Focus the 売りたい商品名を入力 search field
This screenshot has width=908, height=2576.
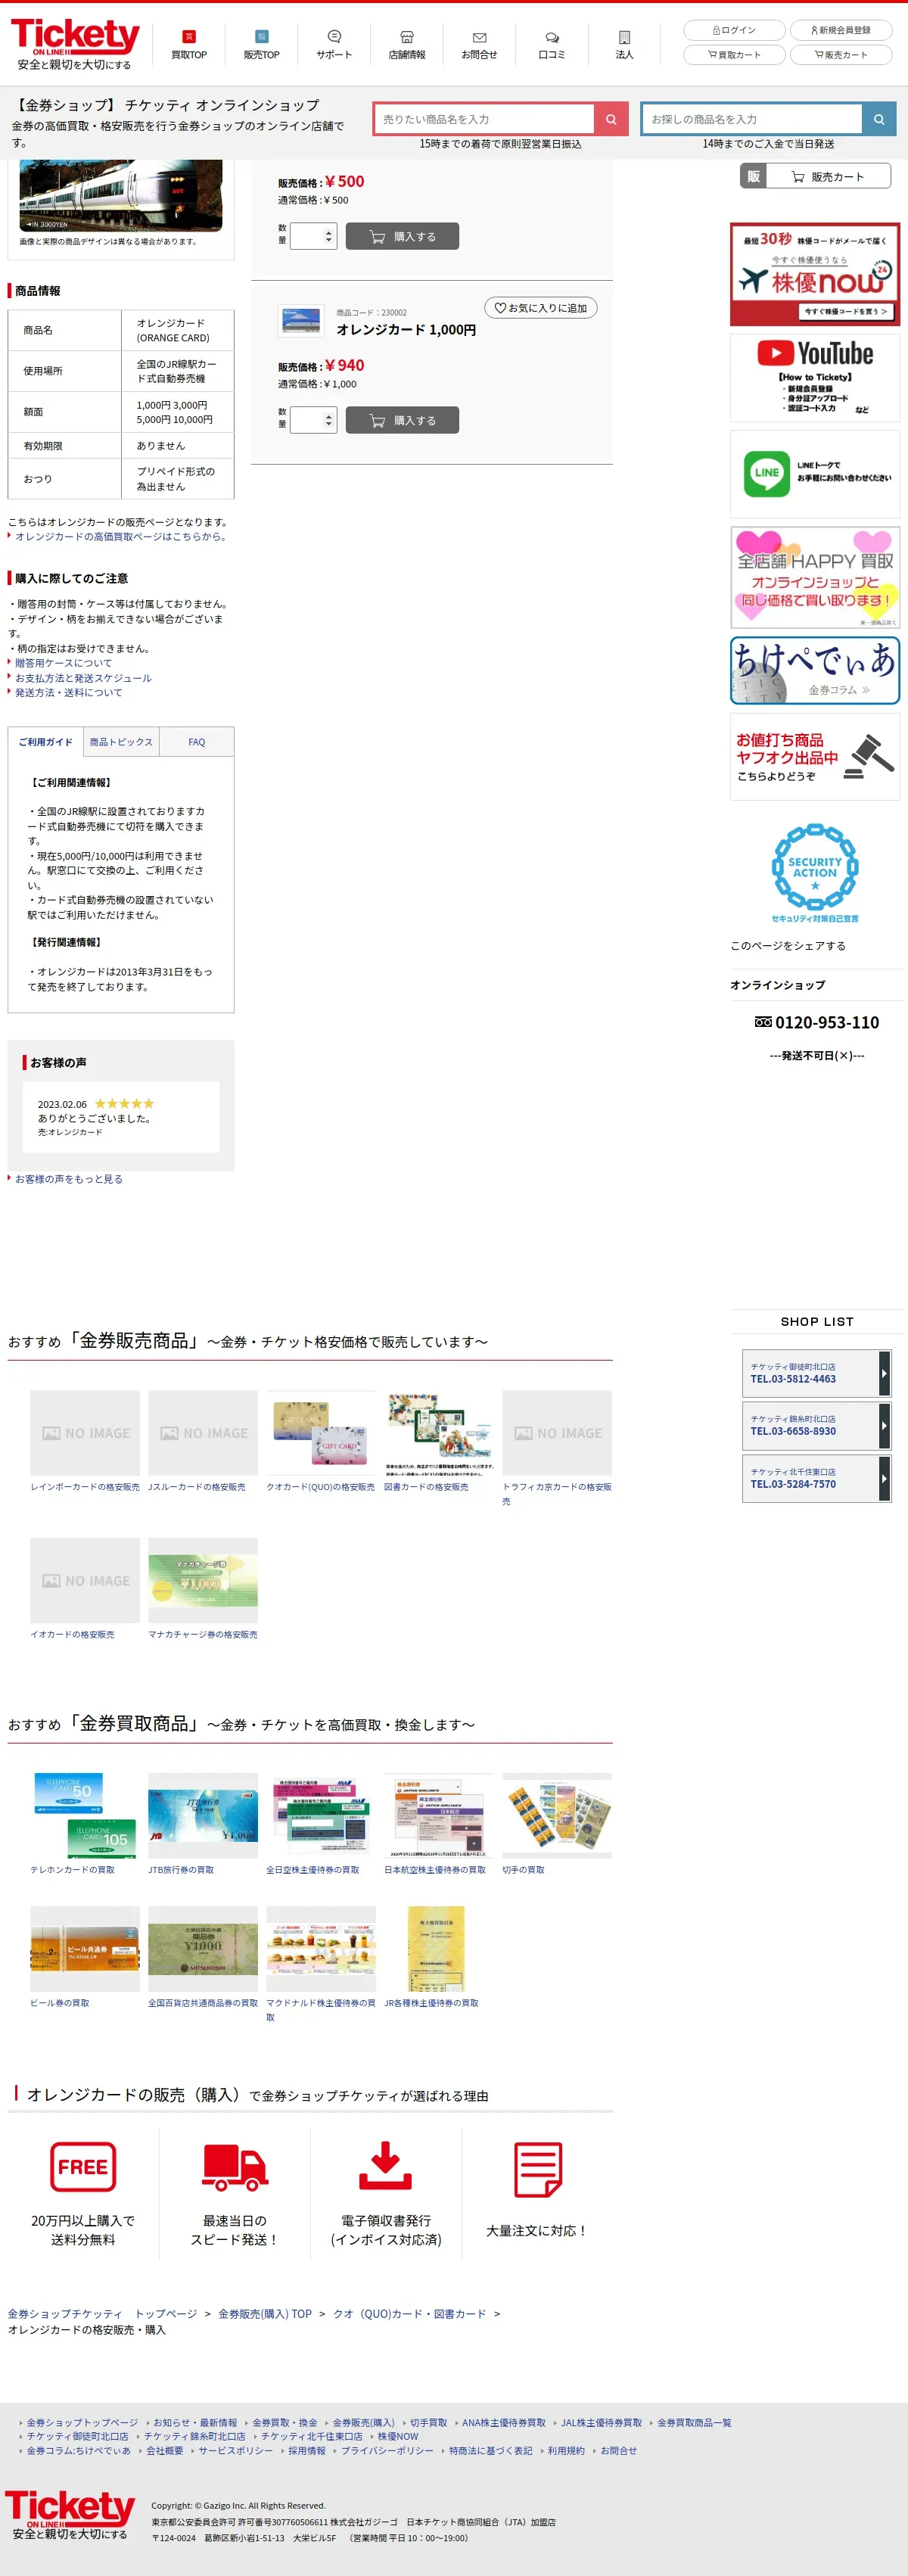484,119
